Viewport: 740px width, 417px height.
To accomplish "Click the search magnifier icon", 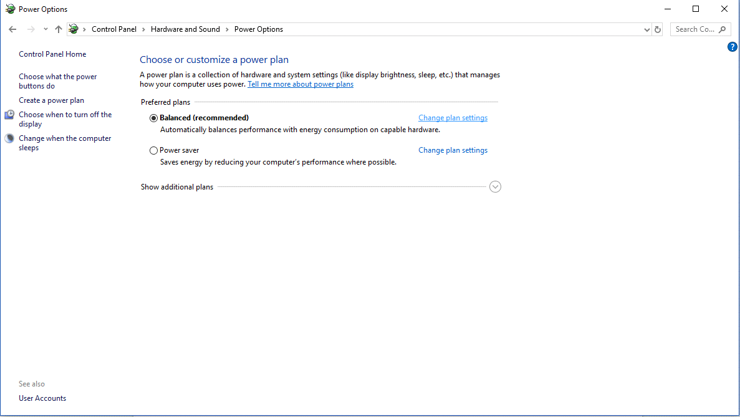I will tap(722, 29).
